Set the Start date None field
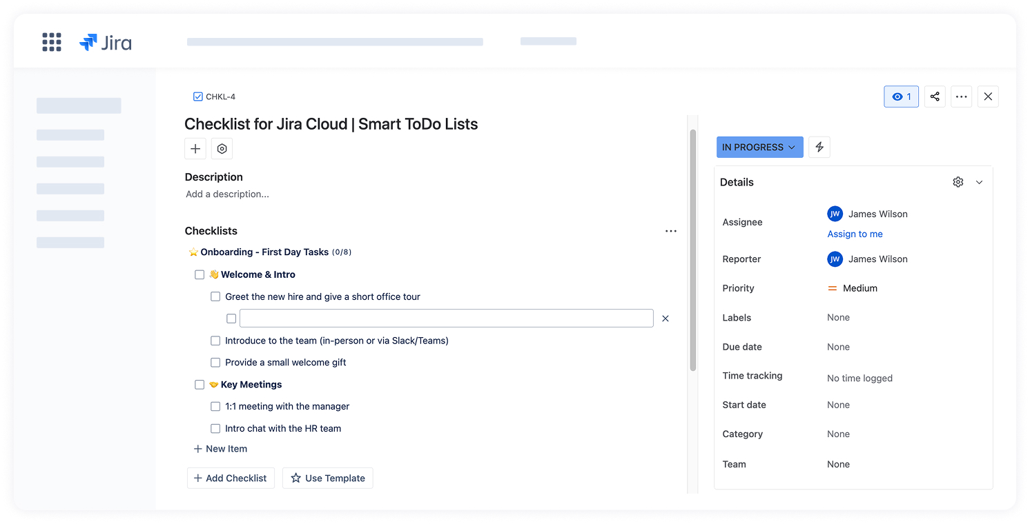 coord(838,405)
